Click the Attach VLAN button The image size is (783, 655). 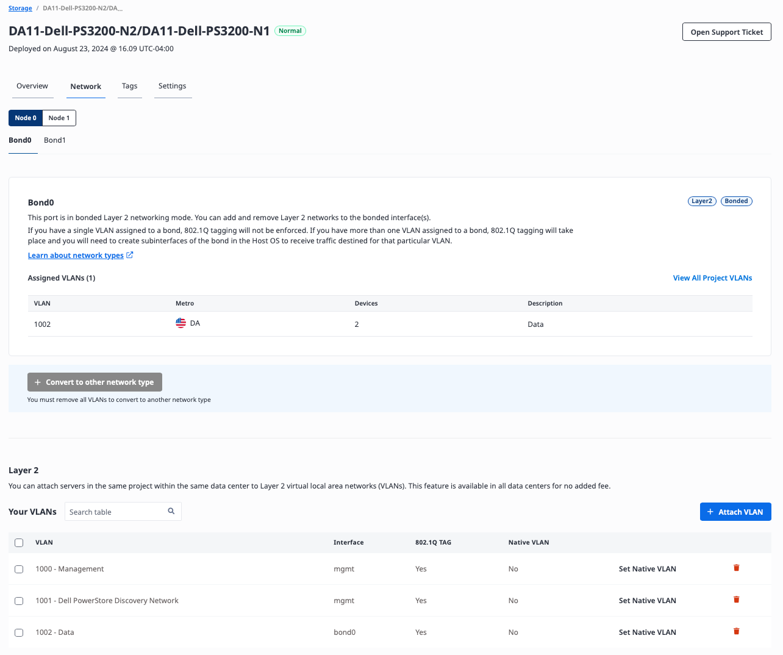(x=735, y=512)
